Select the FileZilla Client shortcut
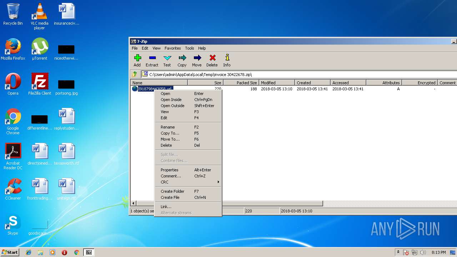 39,84
